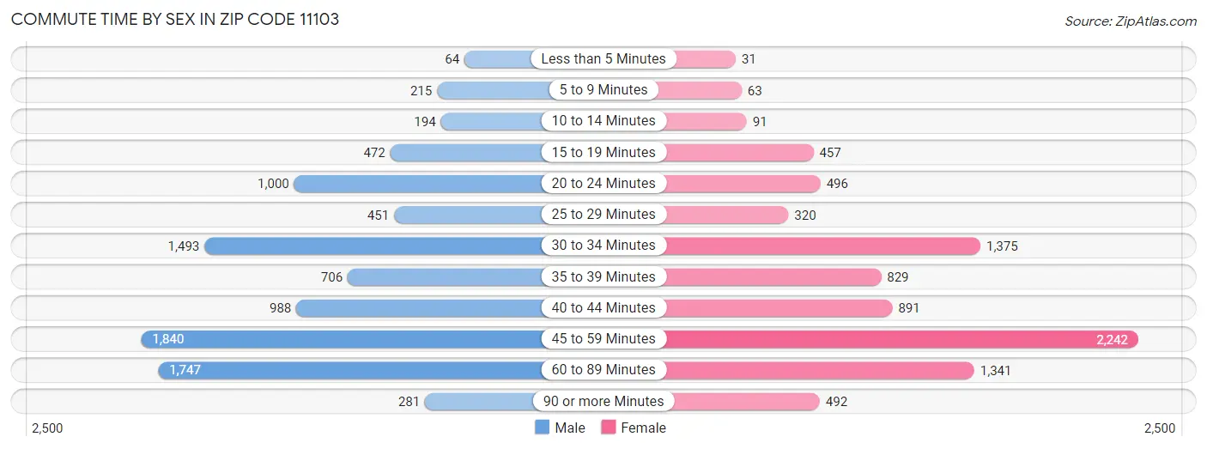Click the chart title about ZIP 11103
The width and height of the screenshot is (1207, 449).
(175, 19)
